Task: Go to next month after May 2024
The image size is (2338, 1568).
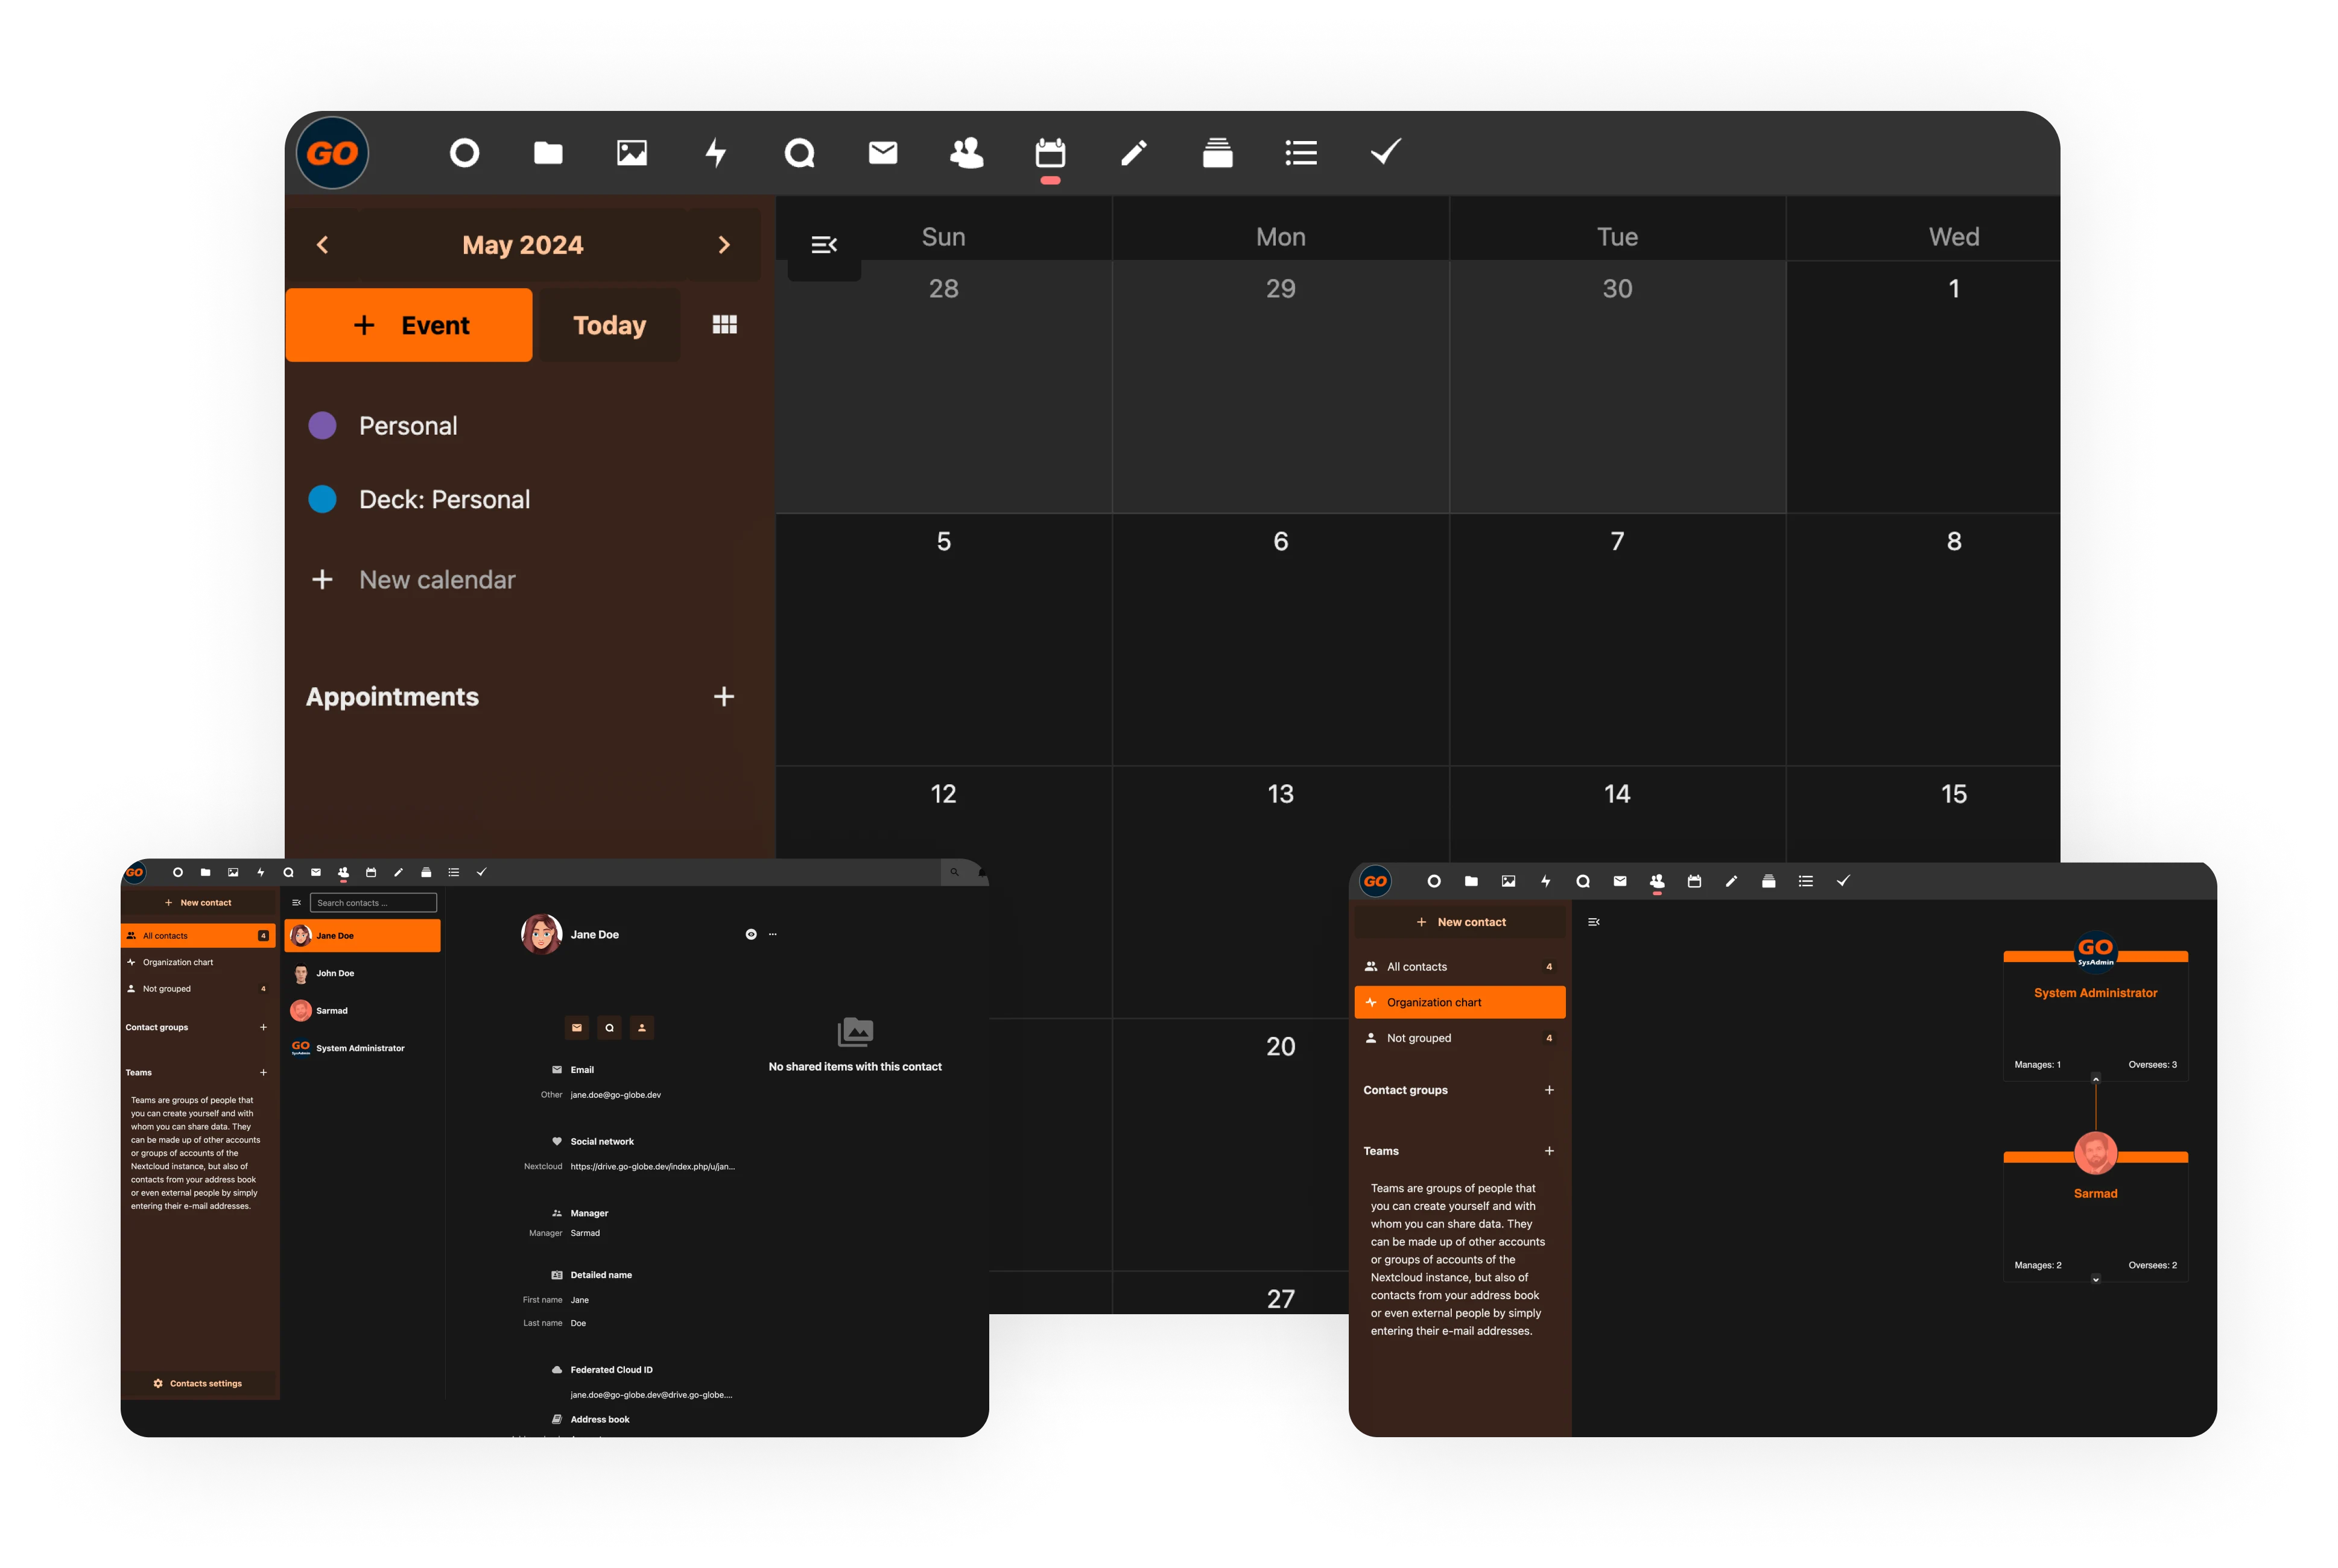Action: pyautogui.click(x=724, y=245)
